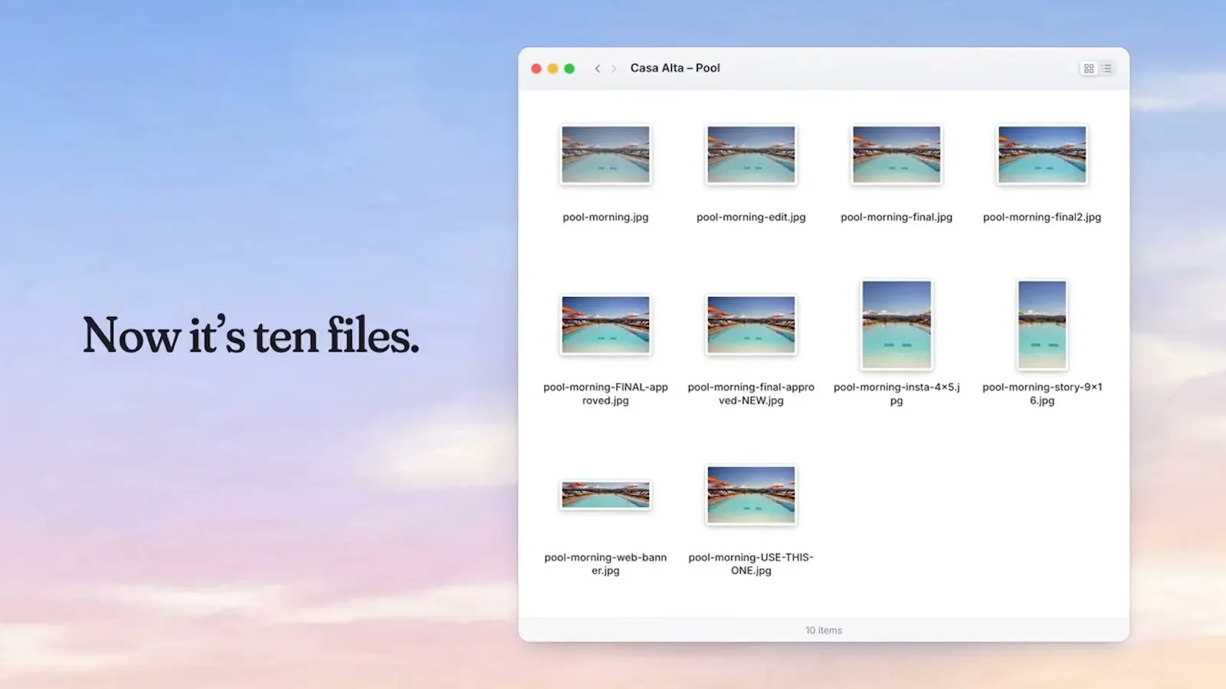The width and height of the screenshot is (1226, 689).
Task: Maximize the window with the green button
Action: tap(569, 68)
